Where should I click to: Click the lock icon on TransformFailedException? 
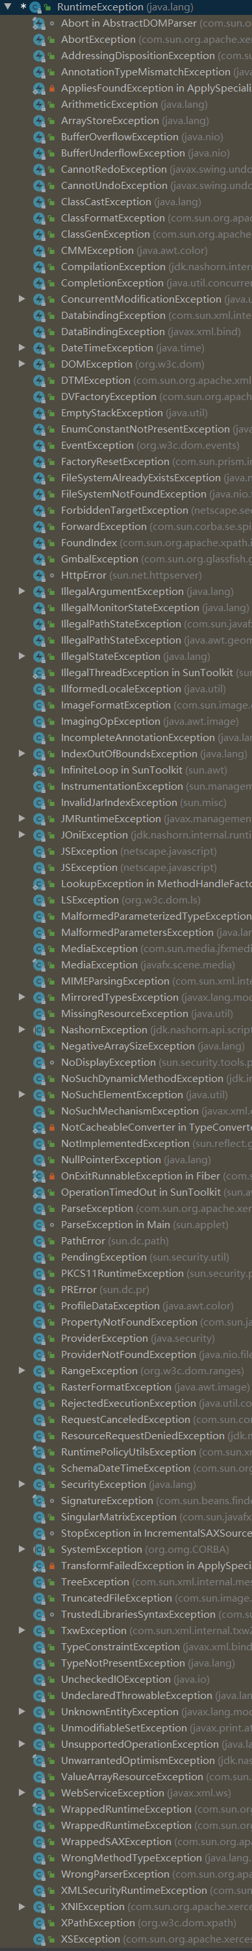(x=51, y=1565)
